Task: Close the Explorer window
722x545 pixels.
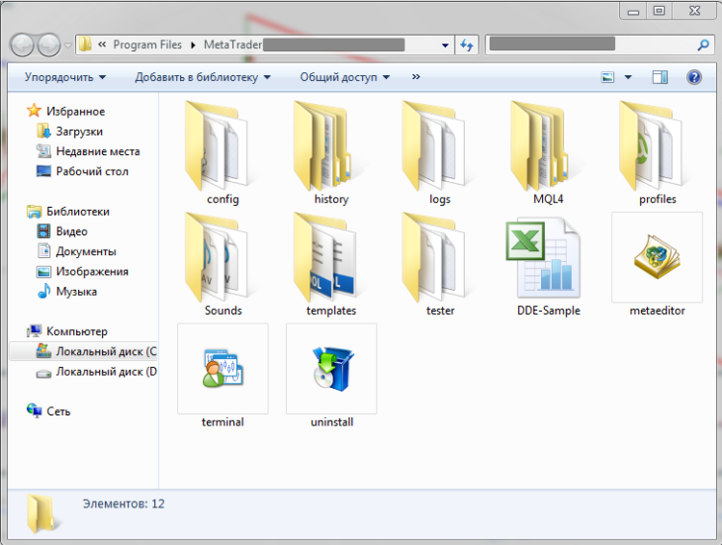Action: [694, 11]
